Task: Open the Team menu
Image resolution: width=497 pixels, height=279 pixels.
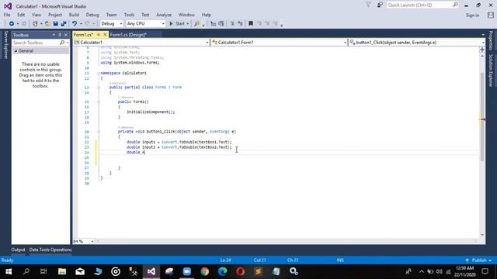Action: [112, 15]
